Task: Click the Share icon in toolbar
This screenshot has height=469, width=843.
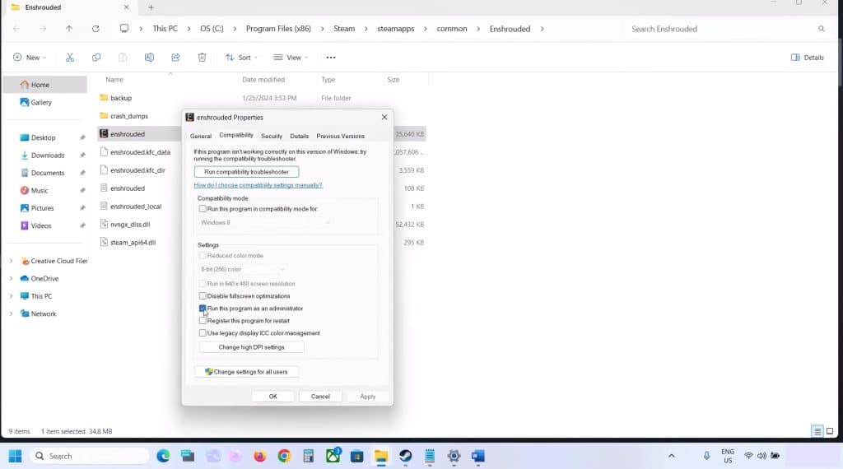Action: click(x=175, y=58)
